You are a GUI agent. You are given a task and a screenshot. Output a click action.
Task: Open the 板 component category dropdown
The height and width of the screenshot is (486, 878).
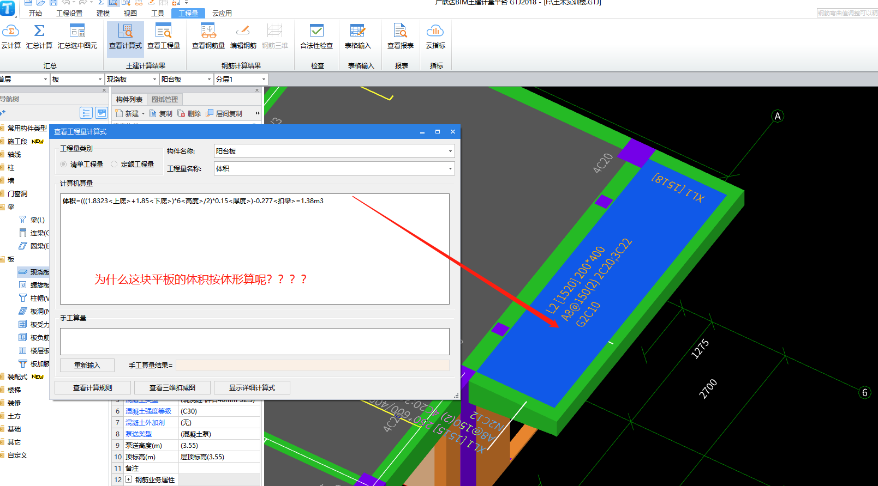pos(76,80)
